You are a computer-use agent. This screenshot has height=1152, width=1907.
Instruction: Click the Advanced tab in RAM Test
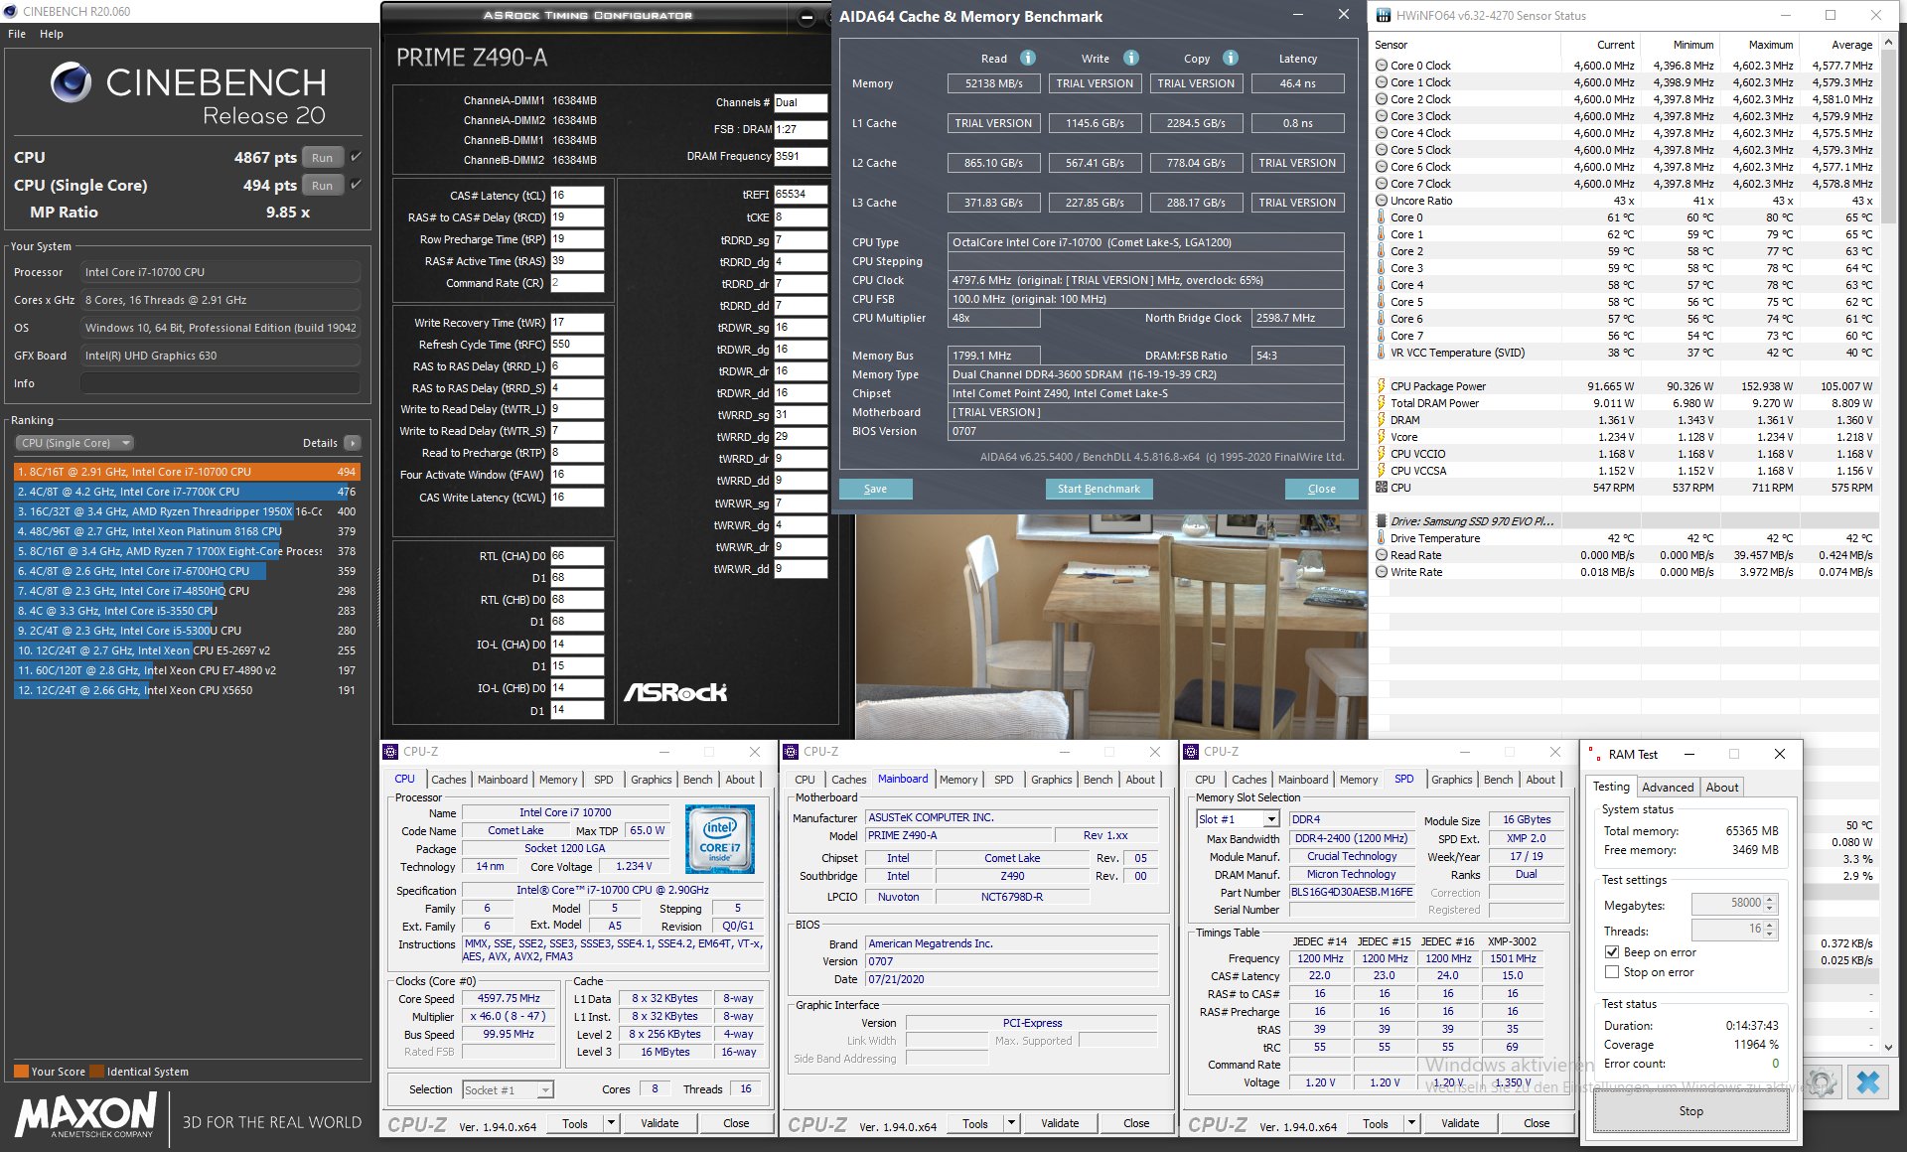point(1666,786)
